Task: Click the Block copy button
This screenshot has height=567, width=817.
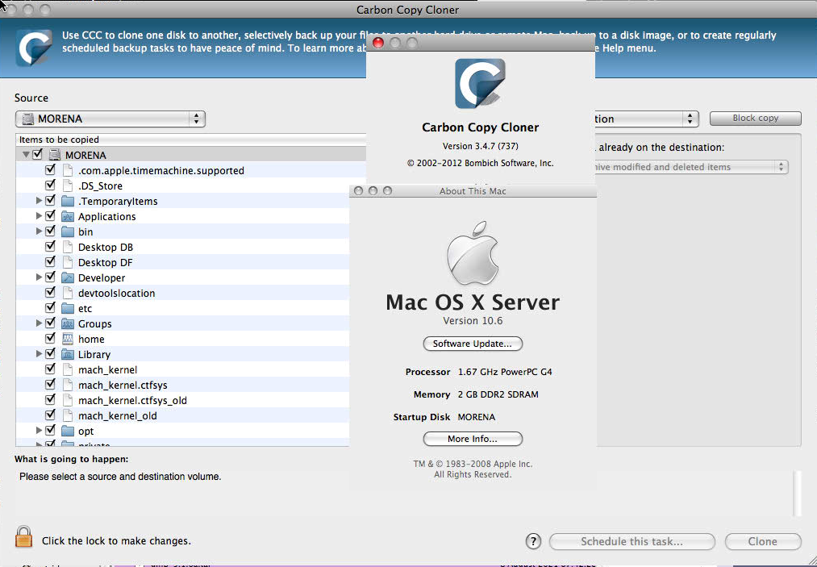Action: point(756,119)
